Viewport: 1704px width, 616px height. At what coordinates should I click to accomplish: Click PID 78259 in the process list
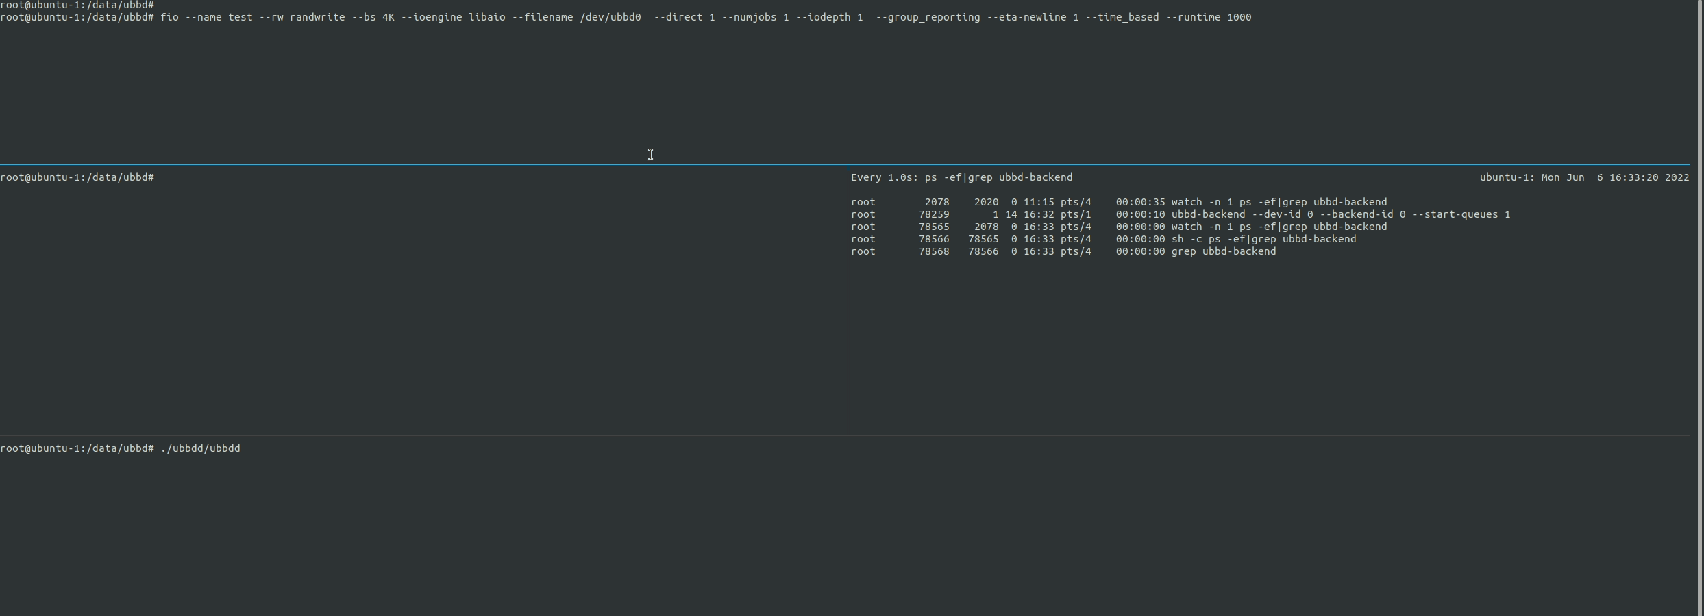point(934,214)
